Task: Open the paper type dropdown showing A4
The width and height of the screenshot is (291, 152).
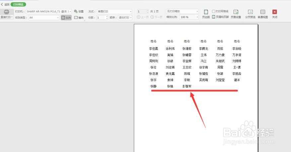Action: click(44, 18)
